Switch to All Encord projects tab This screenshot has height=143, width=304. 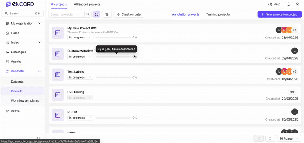click(87, 4)
